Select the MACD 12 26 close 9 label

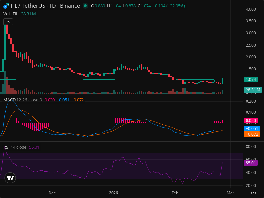pos(22,100)
